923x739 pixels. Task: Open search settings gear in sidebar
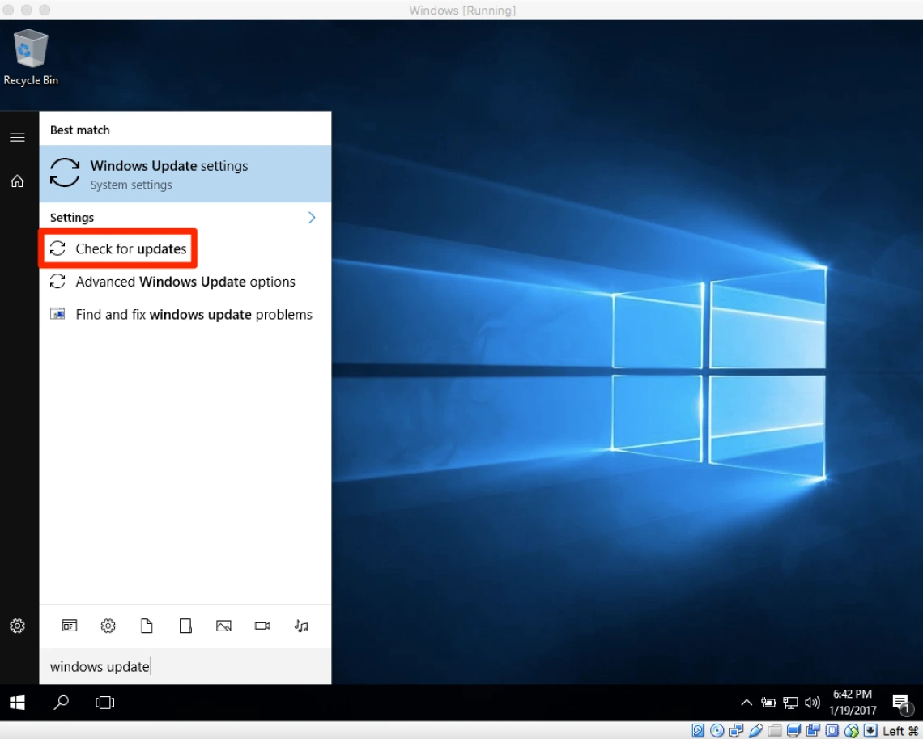(x=17, y=626)
